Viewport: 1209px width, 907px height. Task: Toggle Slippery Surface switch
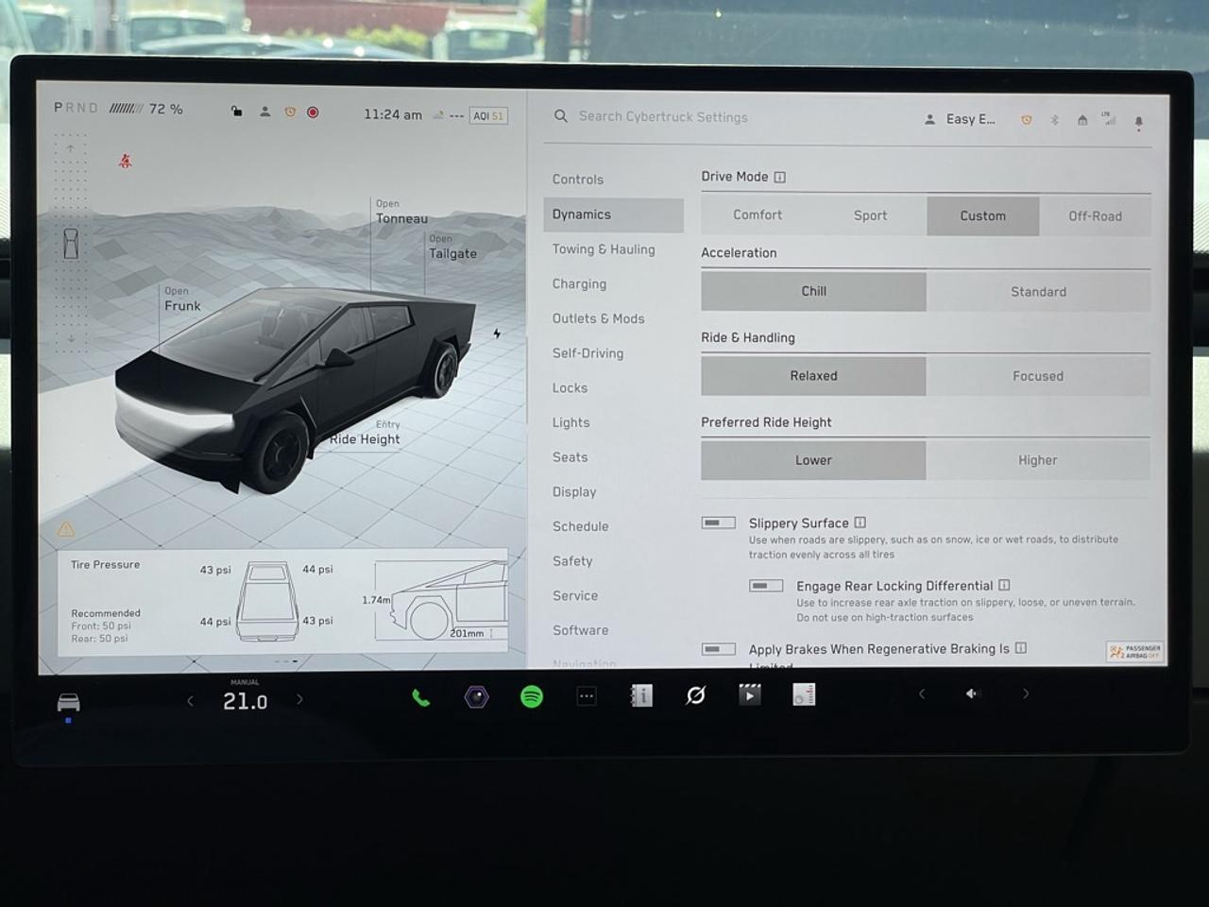tap(719, 522)
